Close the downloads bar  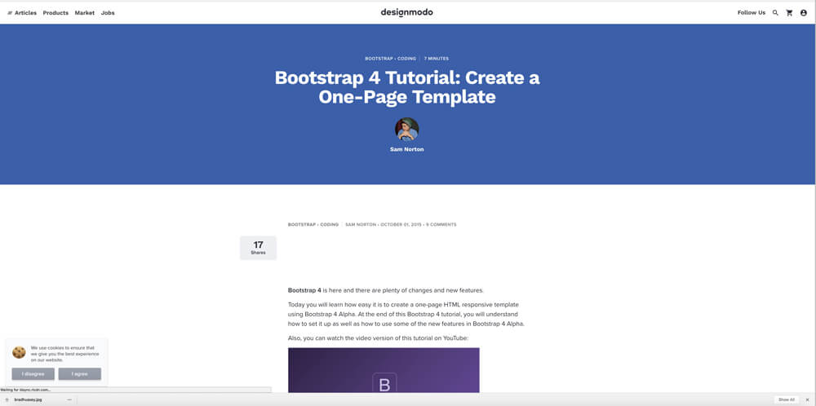tap(807, 399)
